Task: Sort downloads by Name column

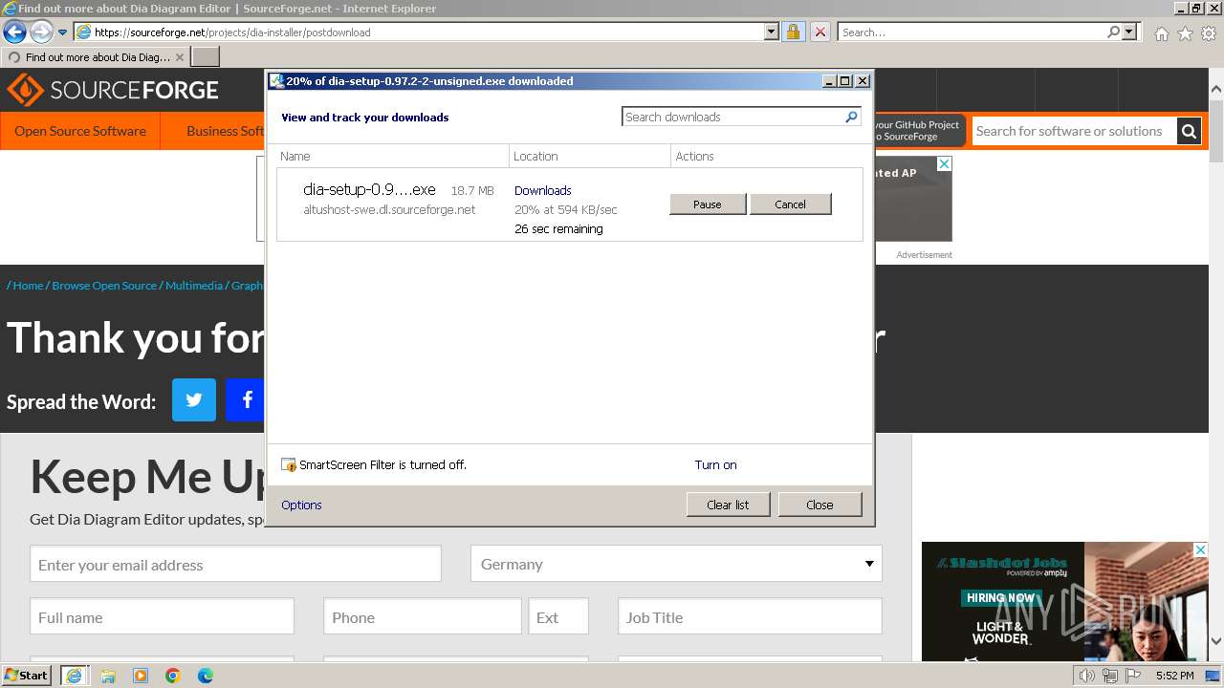Action: point(393,156)
